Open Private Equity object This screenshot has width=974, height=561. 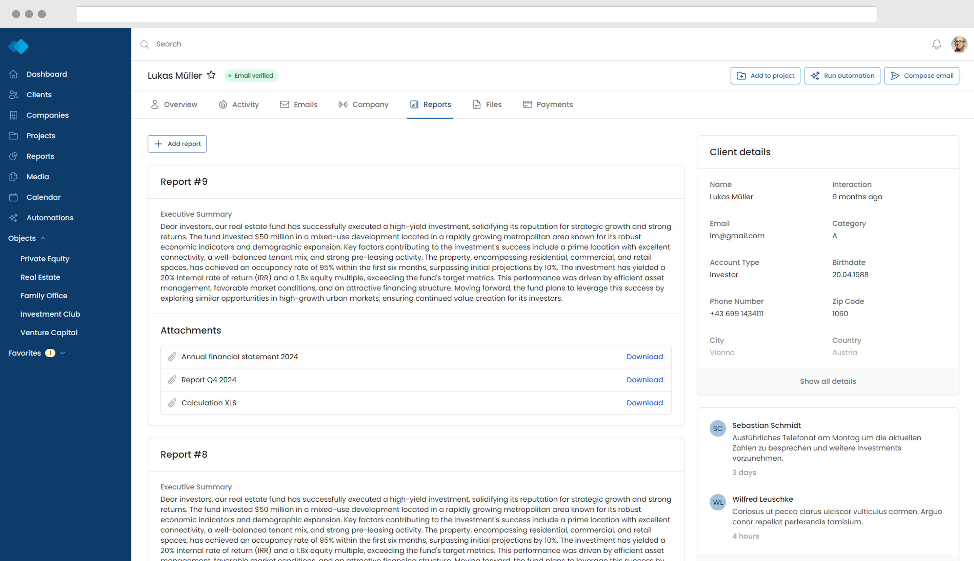(x=45, y=259)
